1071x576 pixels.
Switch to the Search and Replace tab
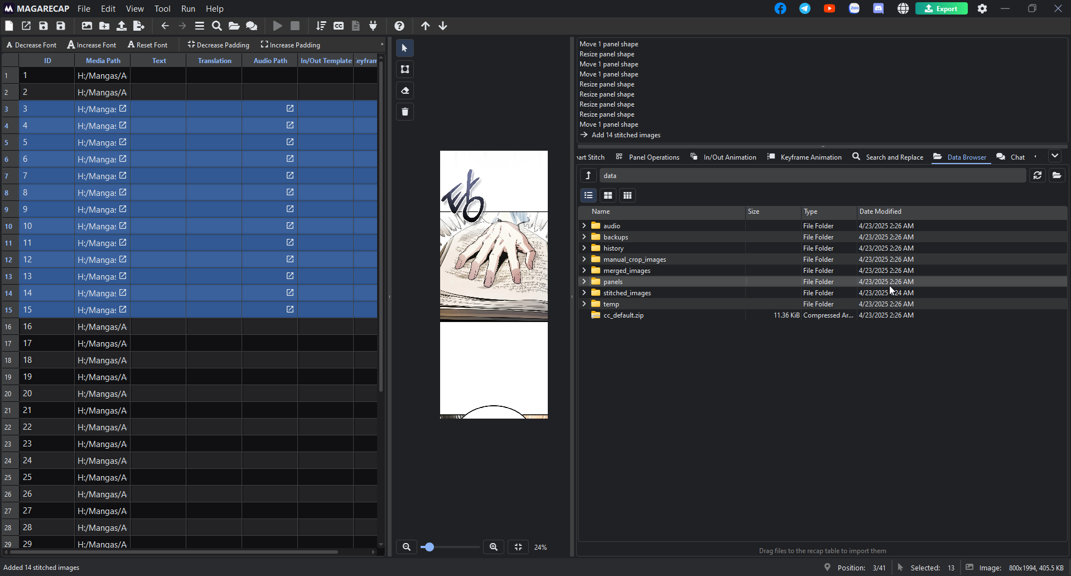tap(888, 157)
